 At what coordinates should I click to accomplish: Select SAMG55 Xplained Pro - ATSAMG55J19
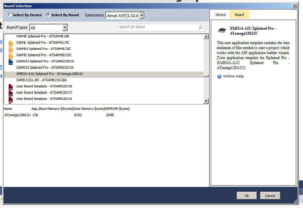coord(45,67)
